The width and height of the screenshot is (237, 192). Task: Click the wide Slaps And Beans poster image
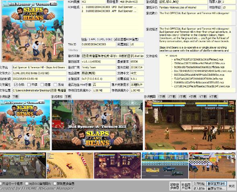click(97, 125)
